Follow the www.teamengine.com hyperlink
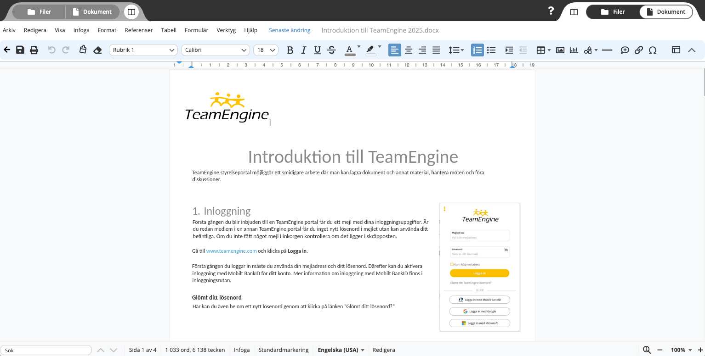This screenshot has width=705, height=356. 231,251
